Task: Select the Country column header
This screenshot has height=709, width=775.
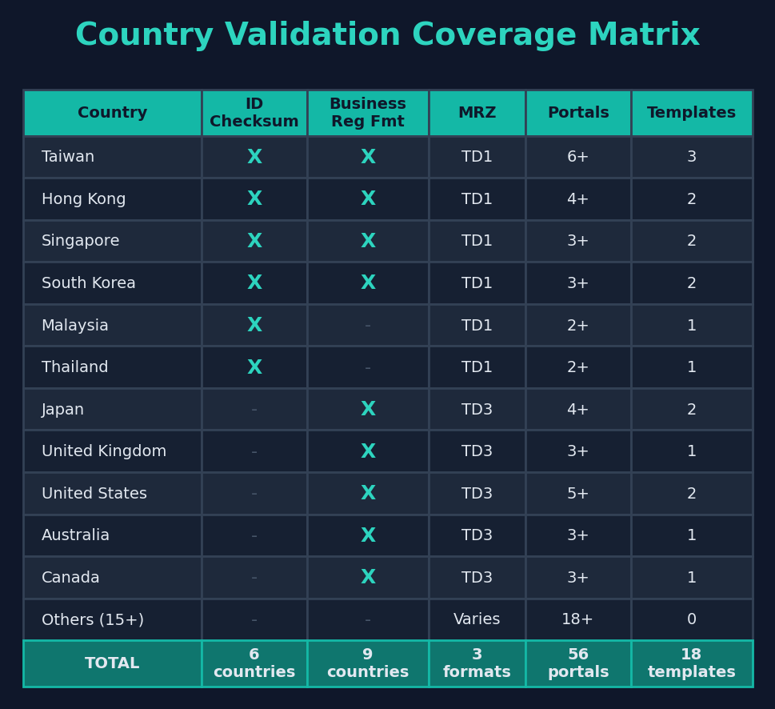Action: coord(112,112)
